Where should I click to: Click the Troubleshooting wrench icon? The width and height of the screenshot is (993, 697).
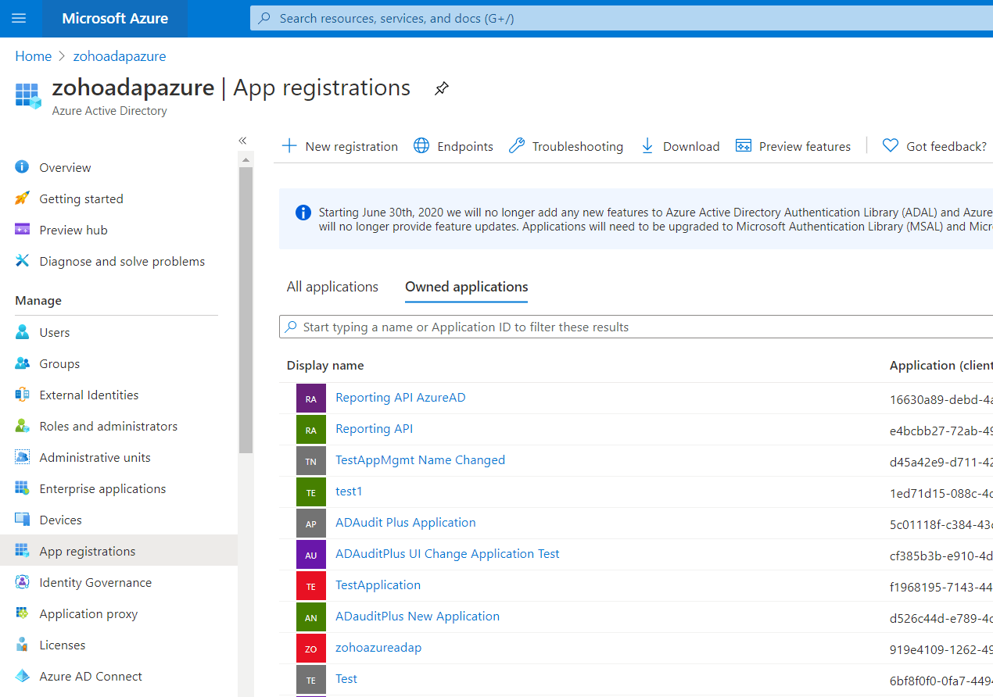517,146
